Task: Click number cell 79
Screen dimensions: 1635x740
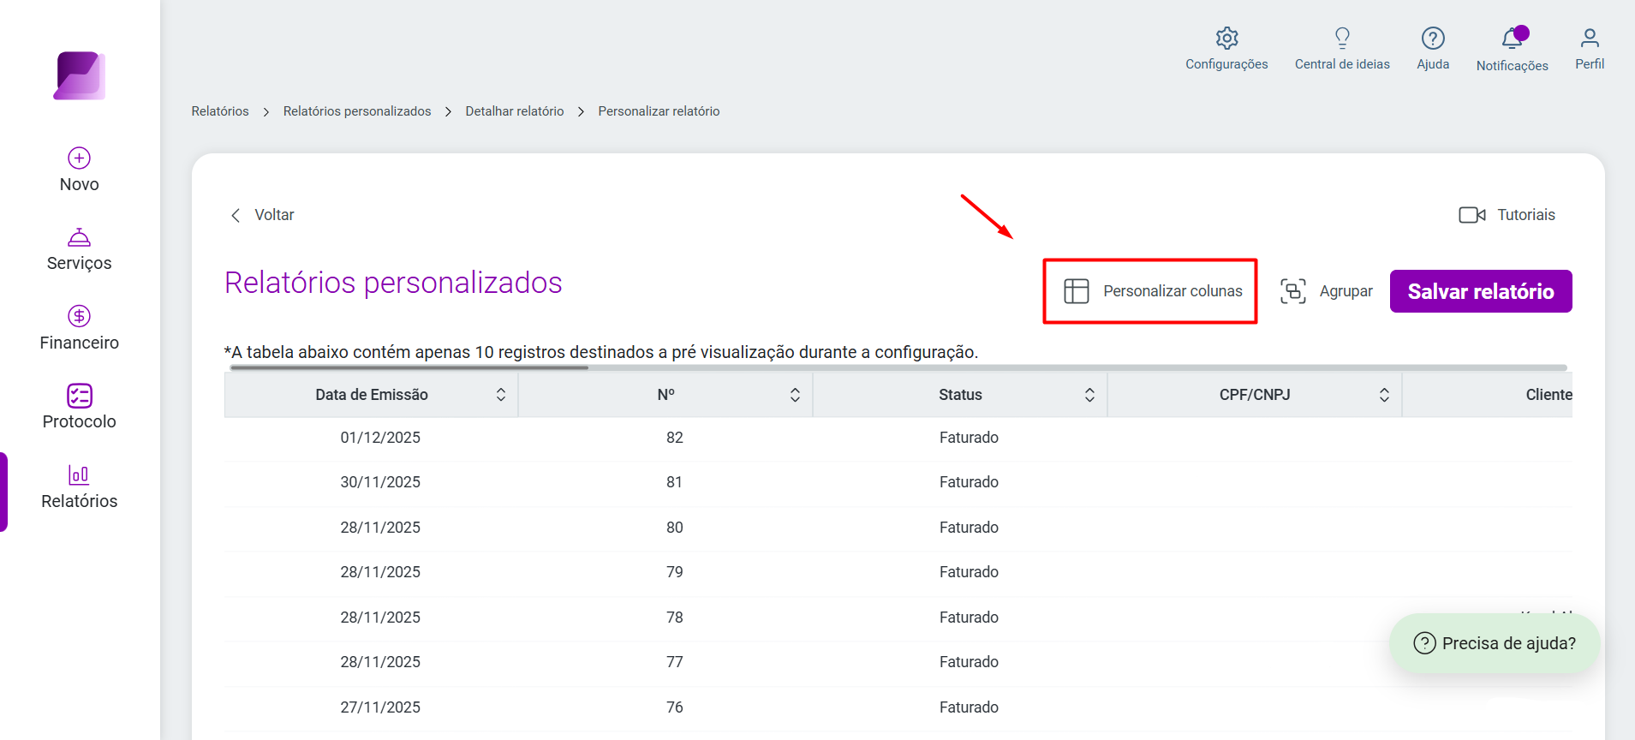Action: point(675,572)
